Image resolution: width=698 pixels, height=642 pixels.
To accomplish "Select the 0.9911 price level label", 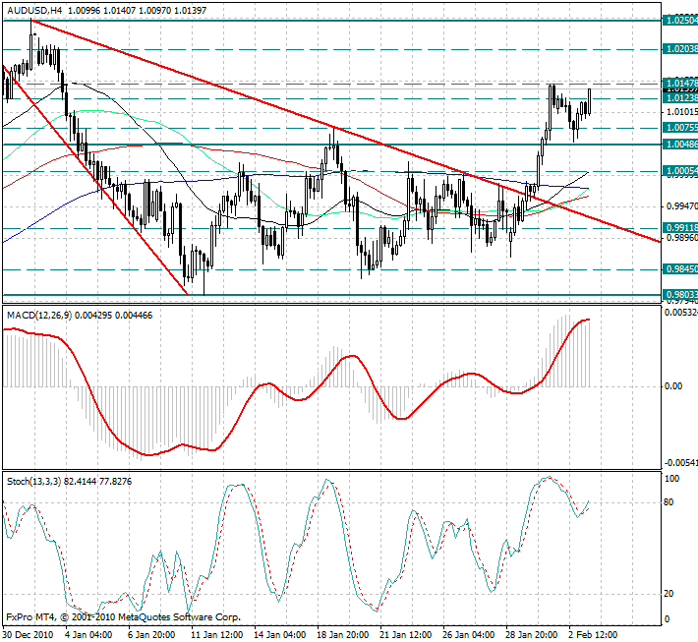I will point(680,228).
